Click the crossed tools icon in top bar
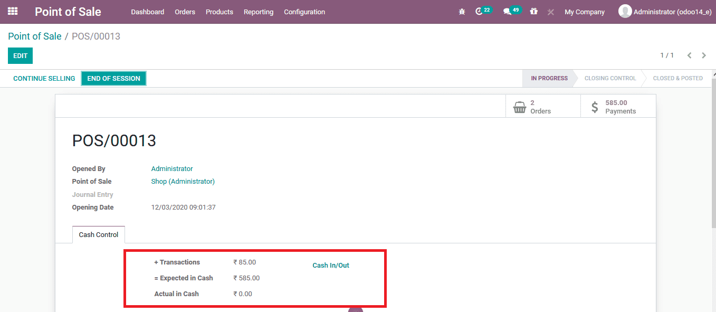This screenshot has height=312, width=716. point(551,12)
